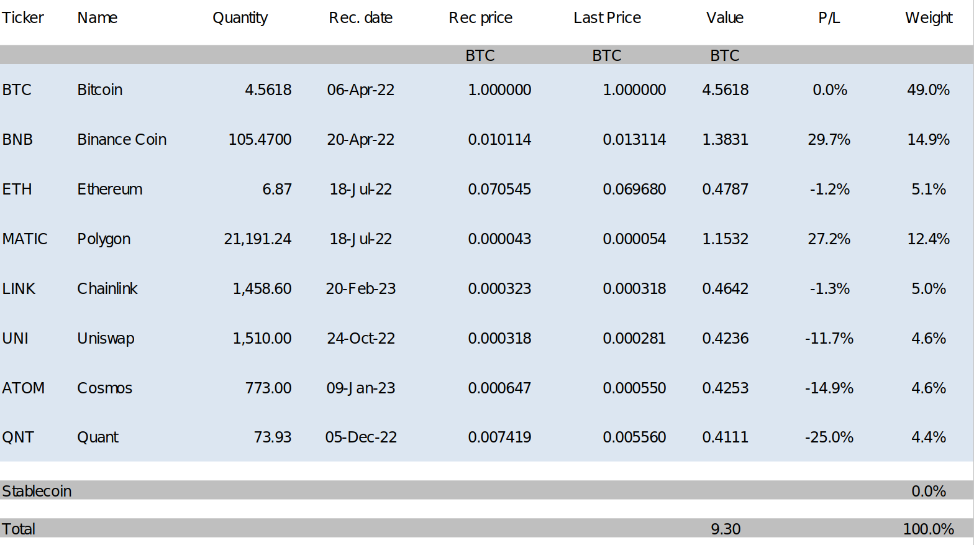Click the Total weight 100.0% cell
Viewport: 974px width, 545px height.
928,529
